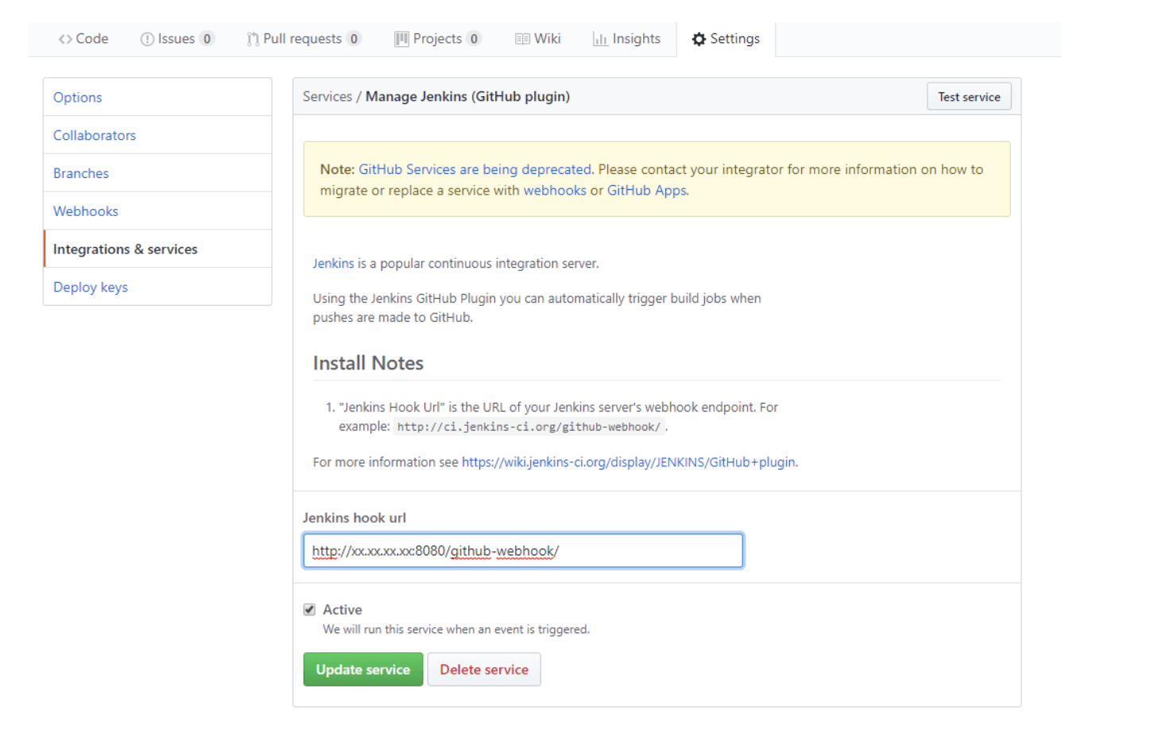Viewport: 1154px width, 750px height.
Task: Select Branches in the settings sidebar
Action: coord(157,173)
